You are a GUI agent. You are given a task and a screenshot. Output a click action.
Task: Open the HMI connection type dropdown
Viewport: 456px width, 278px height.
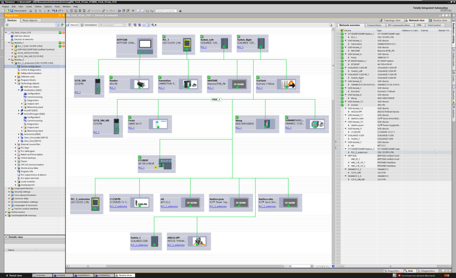click(x=124, y=25)
